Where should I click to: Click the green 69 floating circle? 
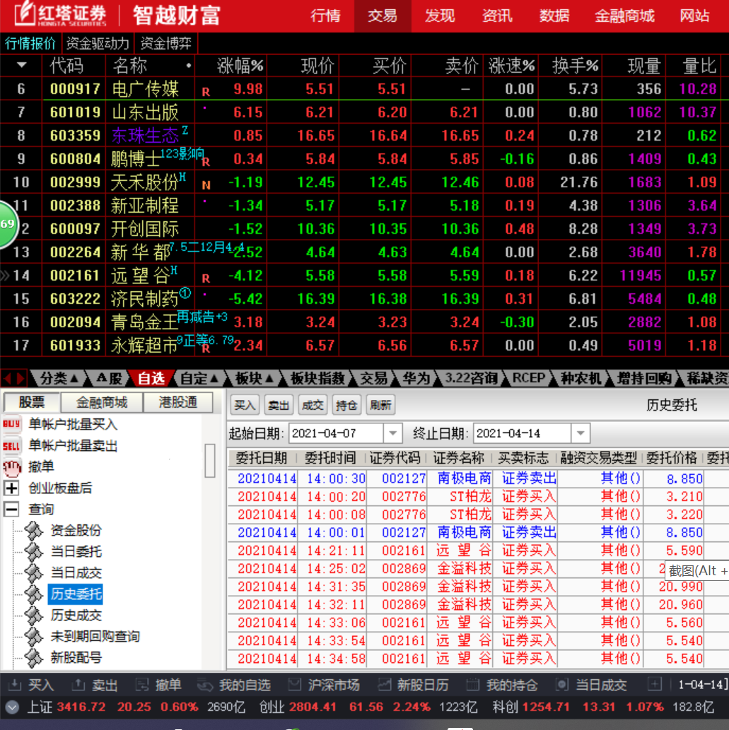8,225
